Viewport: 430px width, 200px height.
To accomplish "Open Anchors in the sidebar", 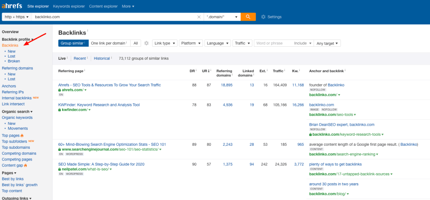I will [x=9, y=86].
